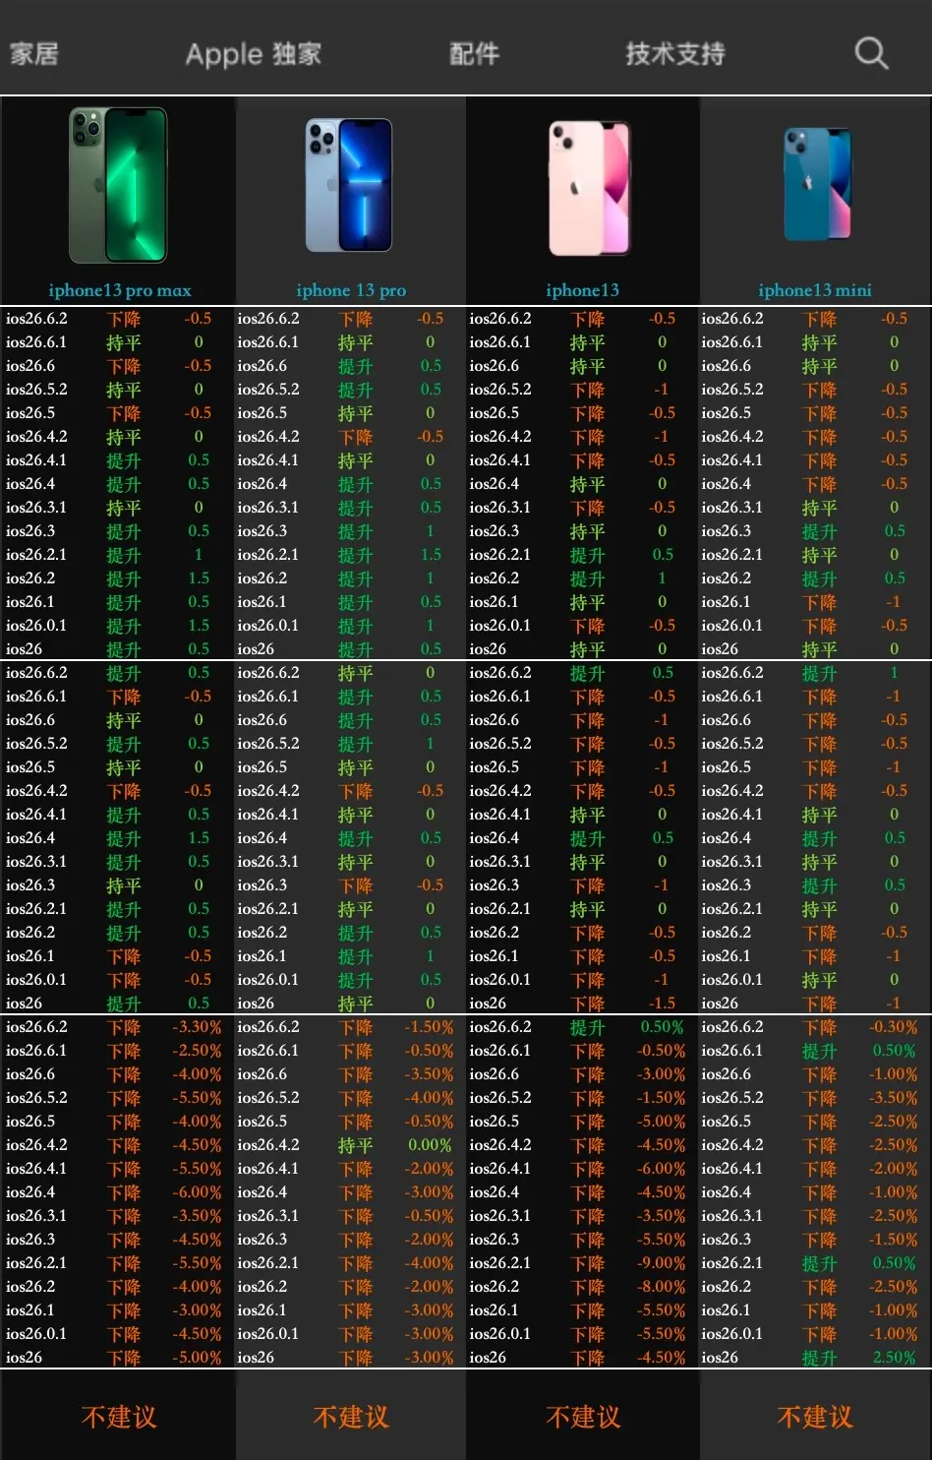Select the green iPhone 13 Pro Max image
Image resolution: width=932 pixels, height=1460 pixels.
(x=119, y=185)
